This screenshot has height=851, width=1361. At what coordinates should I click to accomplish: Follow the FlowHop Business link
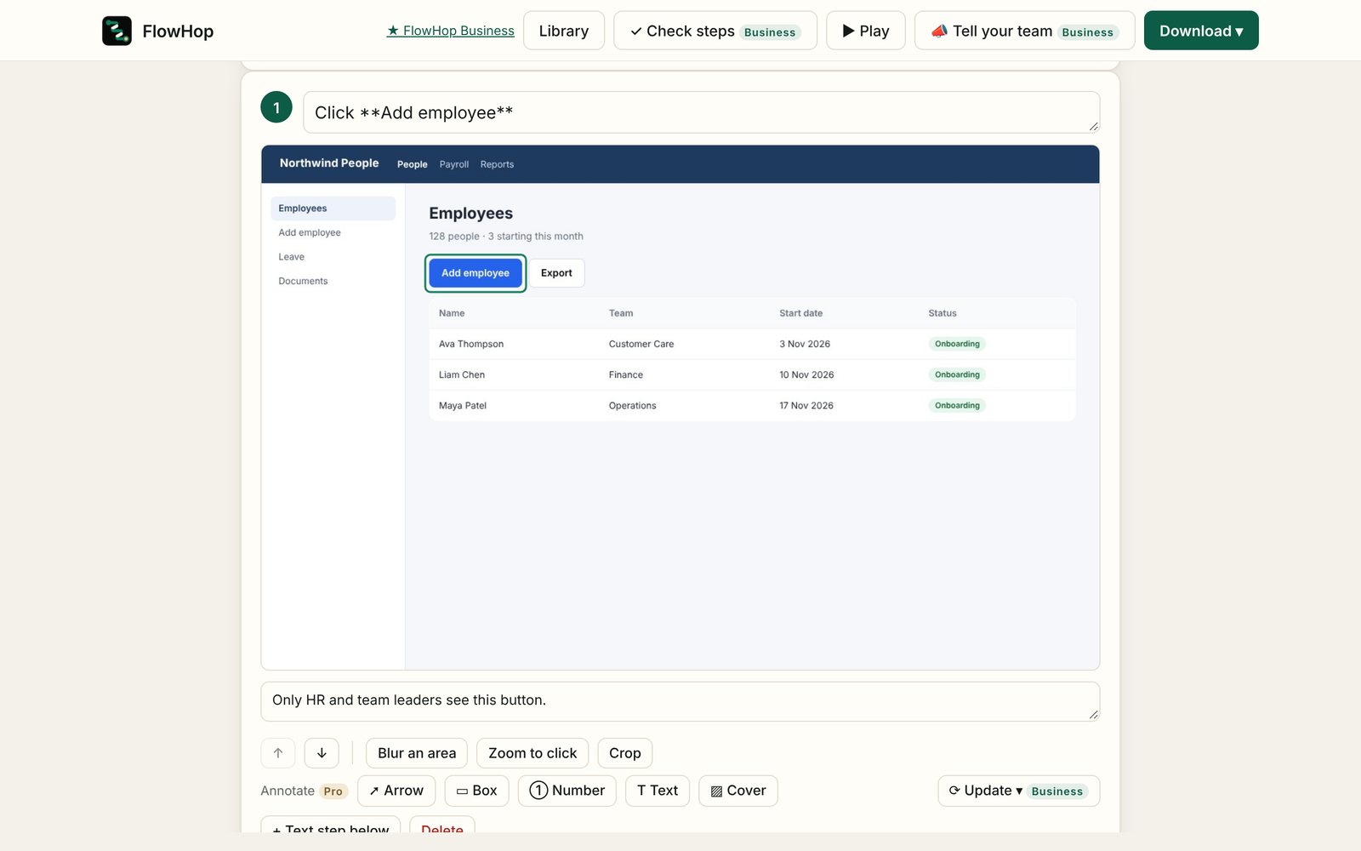[x=451, y=31]
